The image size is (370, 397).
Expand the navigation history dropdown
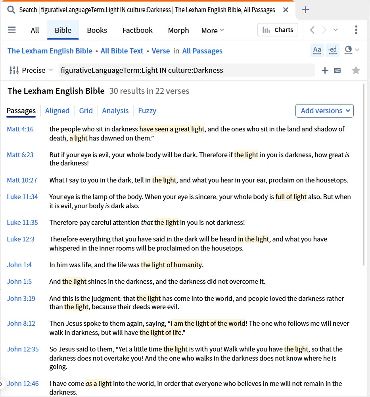335,30
